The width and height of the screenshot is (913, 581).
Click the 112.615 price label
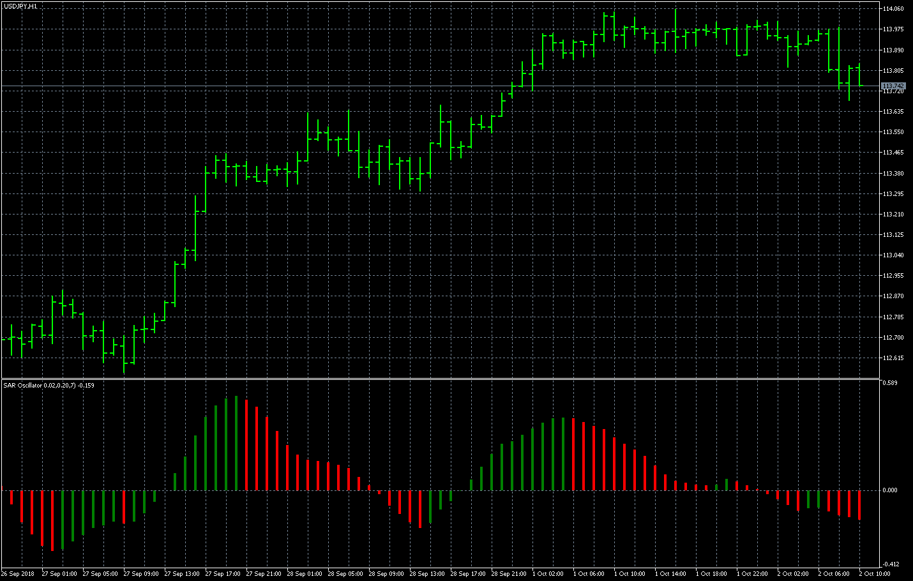pyautogui.click(x=893, y=358)
